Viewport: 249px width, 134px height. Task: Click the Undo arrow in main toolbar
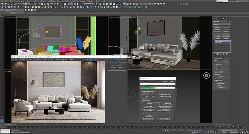pos(3,4)
